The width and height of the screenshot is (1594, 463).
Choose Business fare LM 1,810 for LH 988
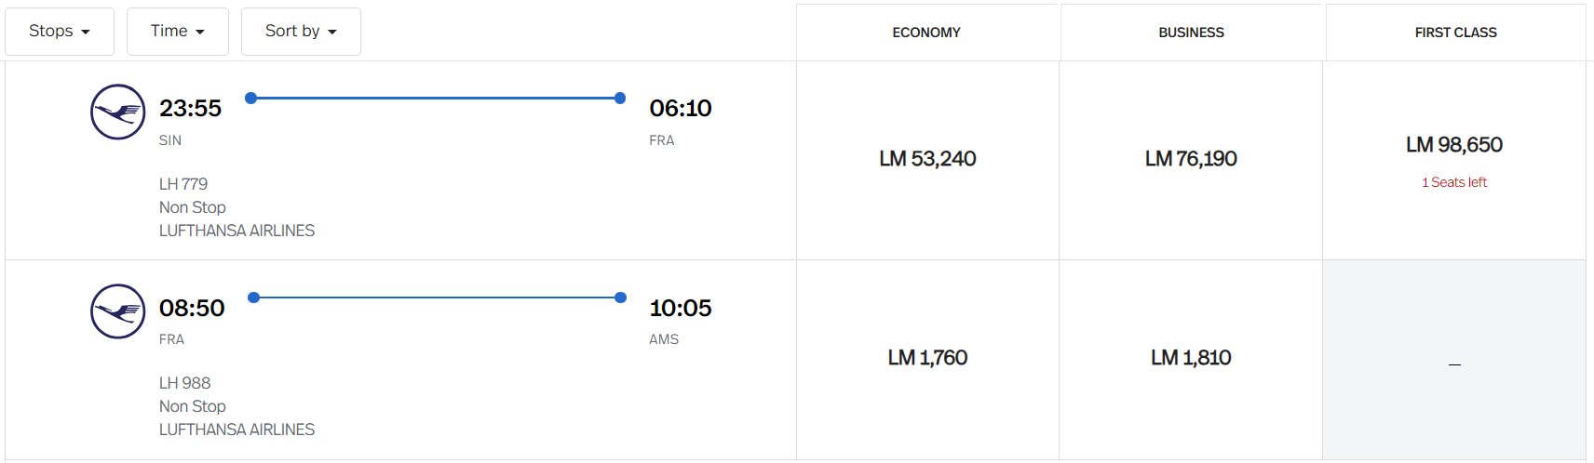(x=1191, y=359)
